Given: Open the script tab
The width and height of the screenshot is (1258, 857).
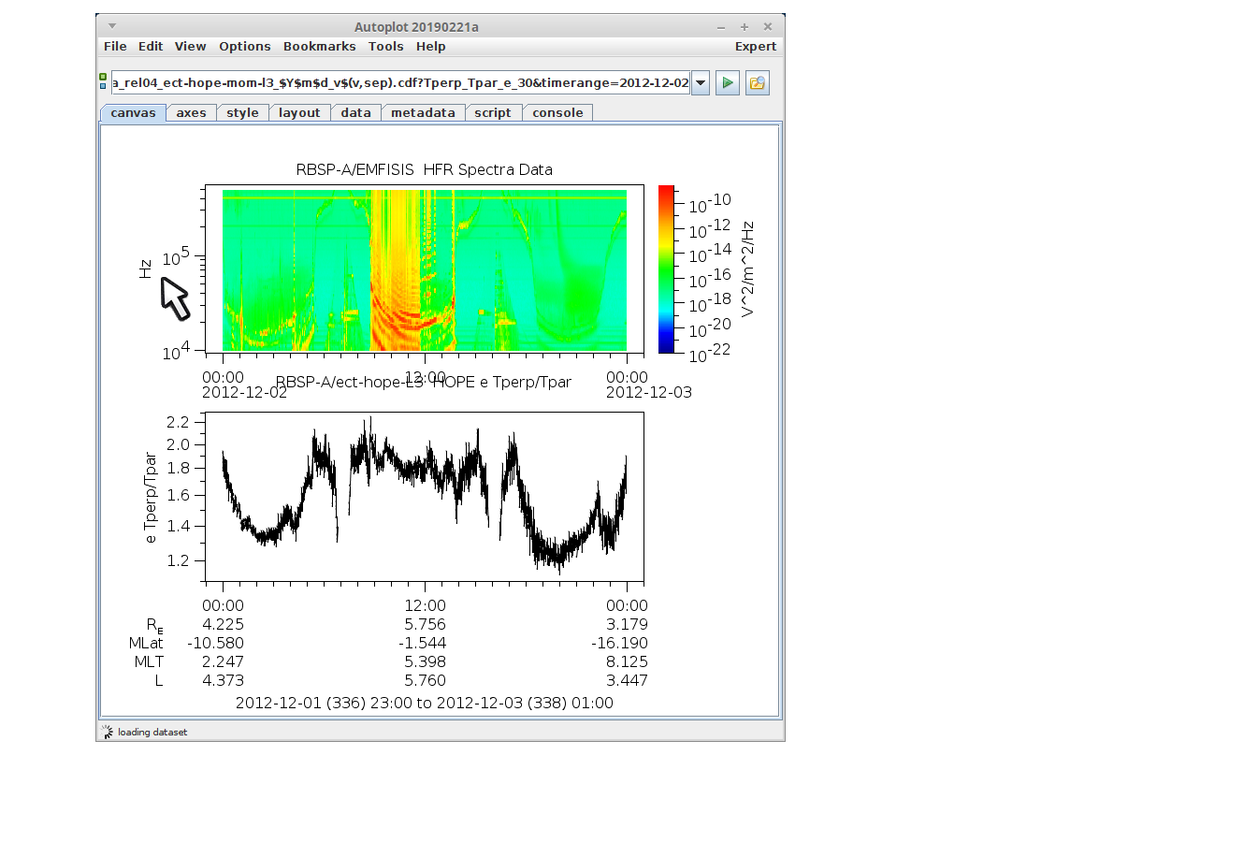Looking at the screenshot, I should (x=492, y=113).
